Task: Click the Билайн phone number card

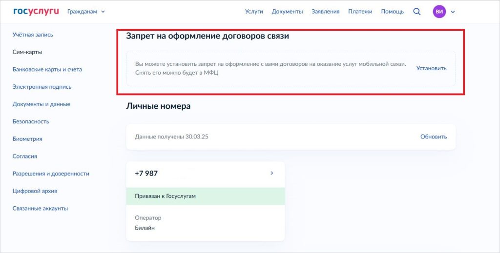Action: click(x=205, y=223)
